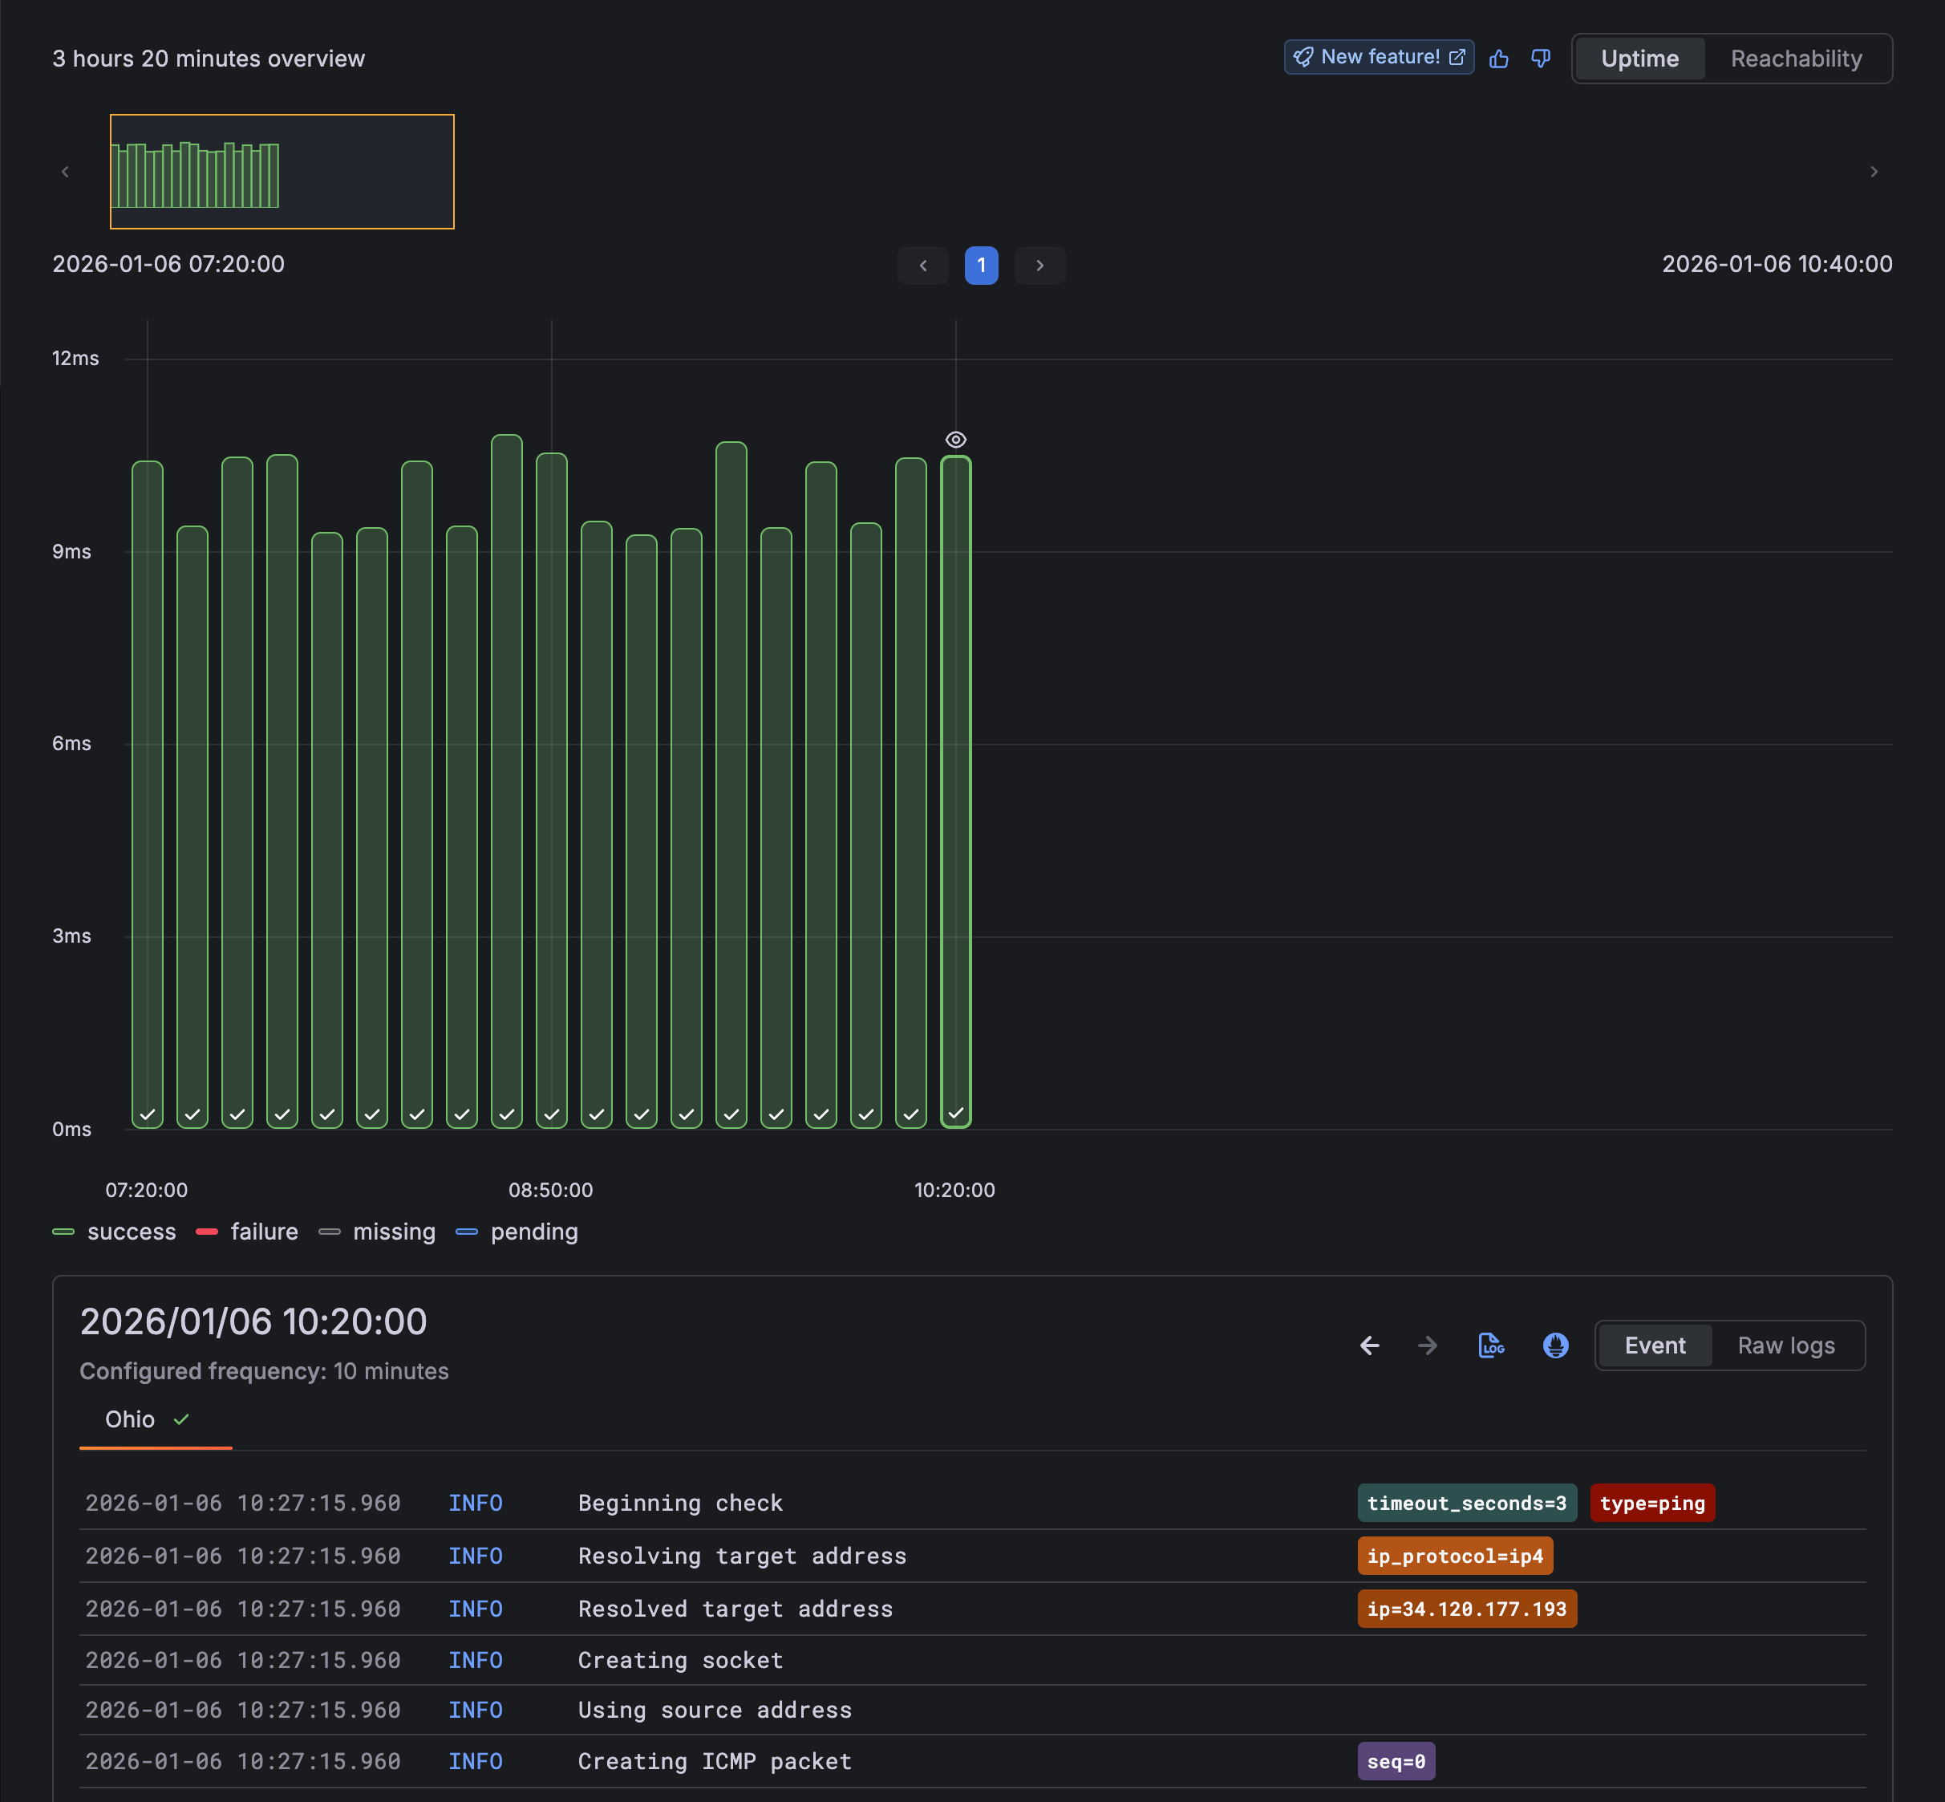
Task: Open next page with pagination chevron
Action: 1039,266
